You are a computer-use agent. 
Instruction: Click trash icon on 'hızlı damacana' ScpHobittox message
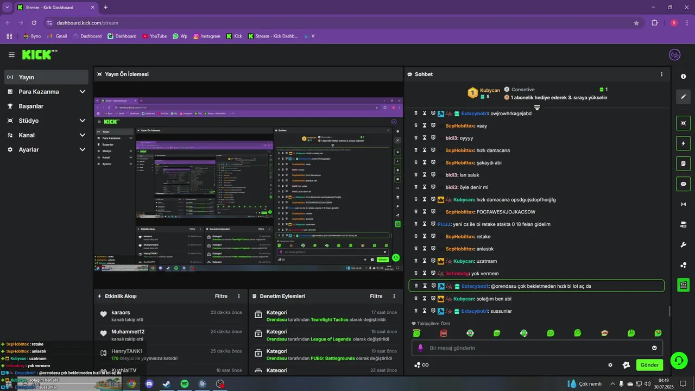(416, 150)
